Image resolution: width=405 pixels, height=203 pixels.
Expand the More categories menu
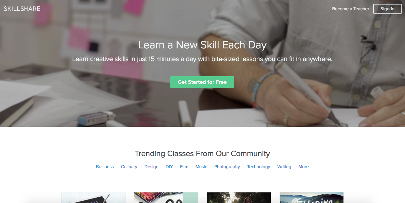(x=303, y=167)
